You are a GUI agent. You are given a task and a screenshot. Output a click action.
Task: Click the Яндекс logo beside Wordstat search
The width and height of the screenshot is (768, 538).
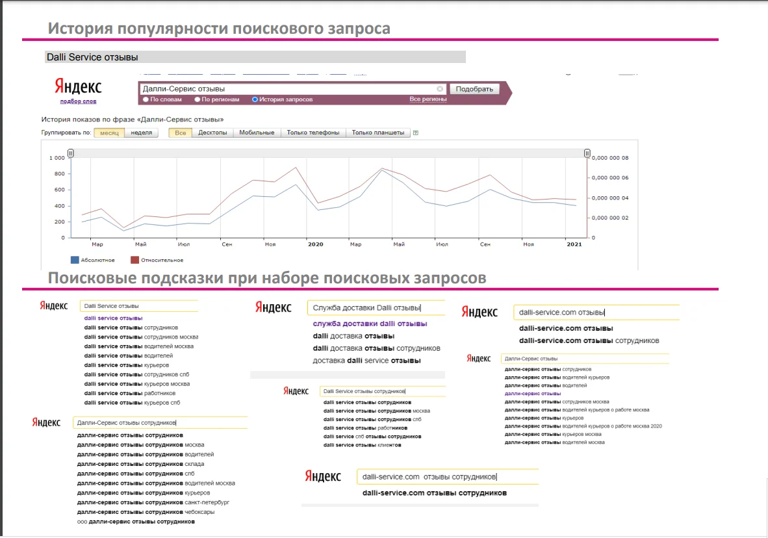(x=78, y=86)
